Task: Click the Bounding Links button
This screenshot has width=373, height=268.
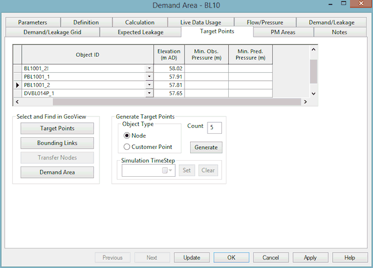Action: coord(57,143)
